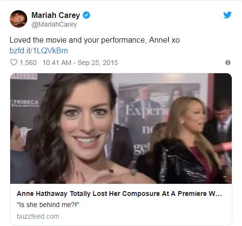242x226 pixels.
Task: Click the Mariah Carey display name
Action: point(55,15)
